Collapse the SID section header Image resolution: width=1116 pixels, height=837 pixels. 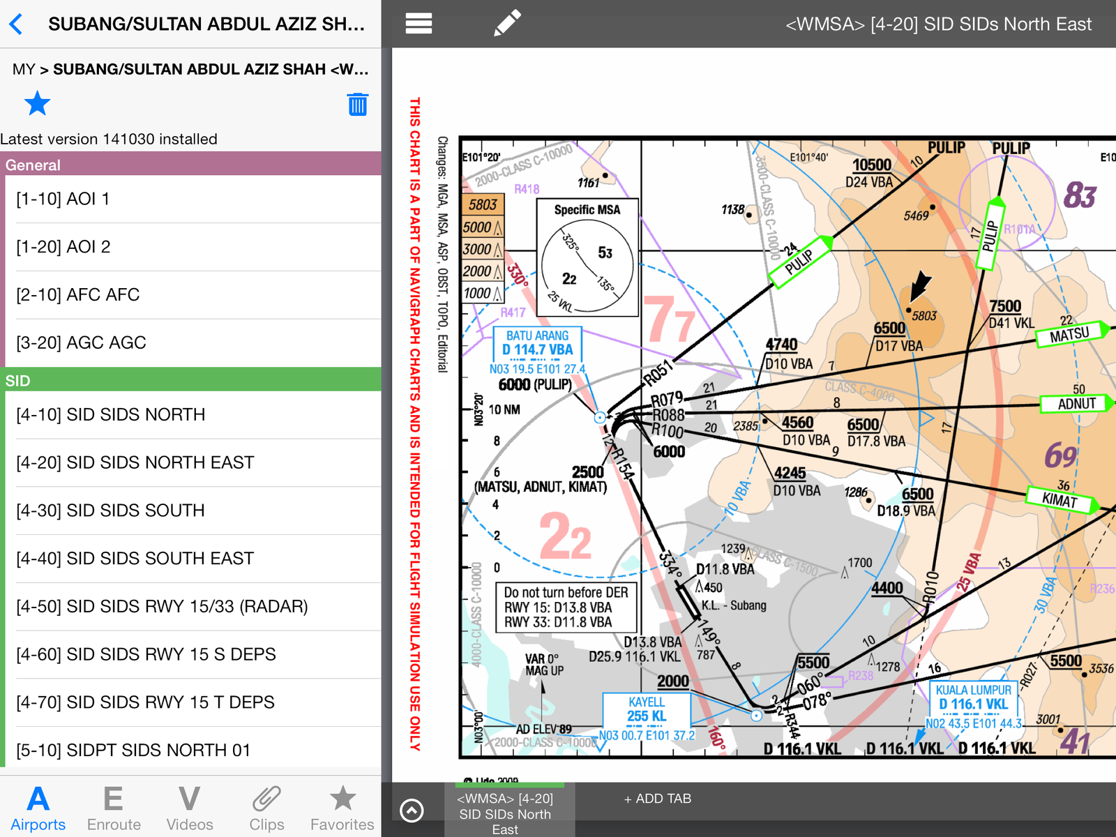[x=190, y=380]
